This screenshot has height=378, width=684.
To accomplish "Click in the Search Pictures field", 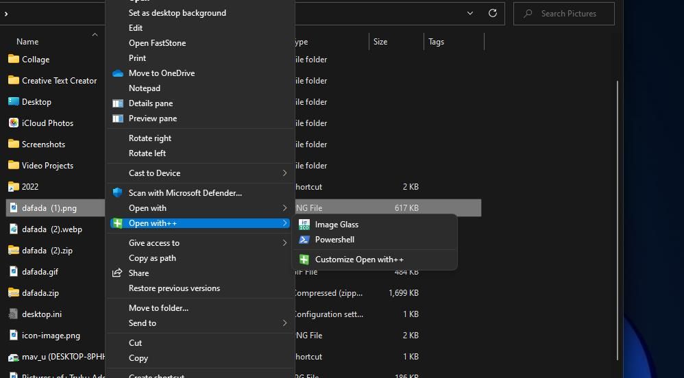I will (x=568, y=14).
